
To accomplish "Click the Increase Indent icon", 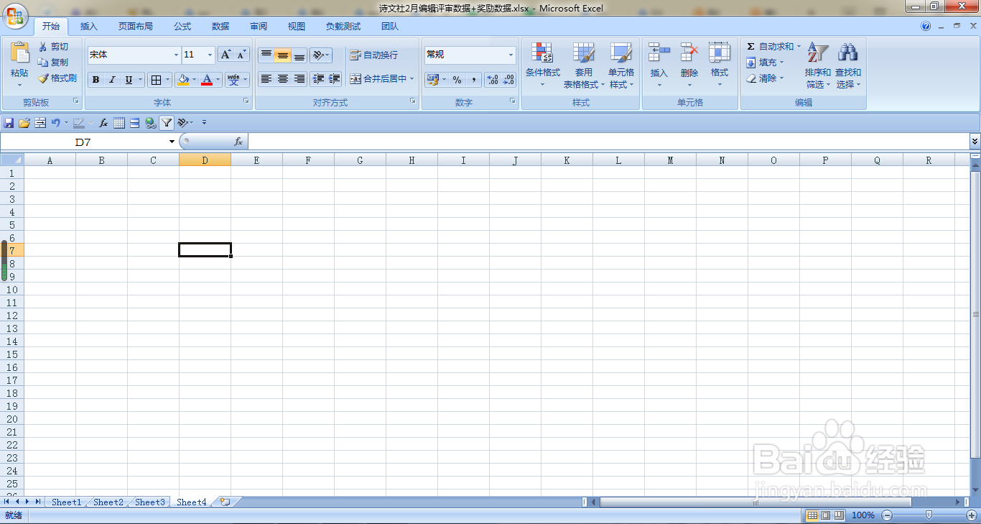I will (x=334, y=79).
